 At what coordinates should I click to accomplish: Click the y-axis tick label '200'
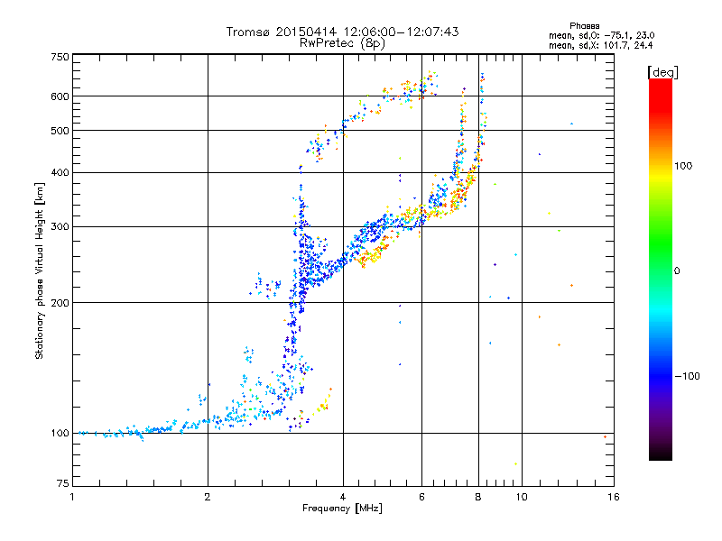[60, 303]
